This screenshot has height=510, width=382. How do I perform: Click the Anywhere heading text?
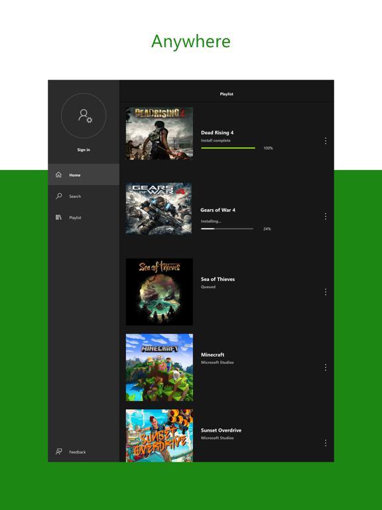tap(191, 41)
